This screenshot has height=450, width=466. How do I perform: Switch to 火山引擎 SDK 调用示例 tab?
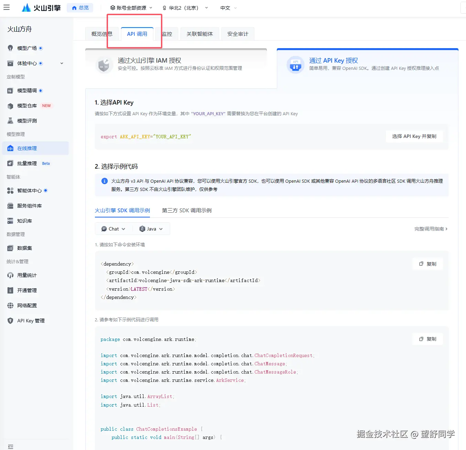tap(122, 211)
